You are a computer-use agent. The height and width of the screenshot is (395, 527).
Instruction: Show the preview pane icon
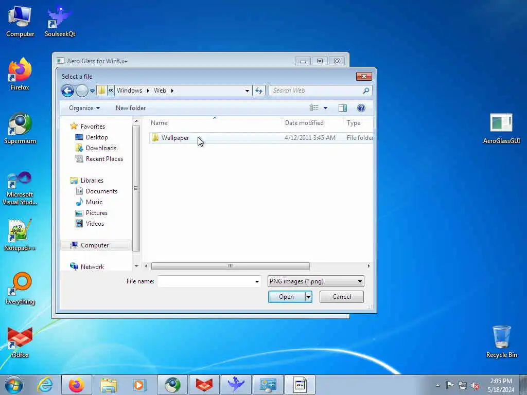coord(342,108)
